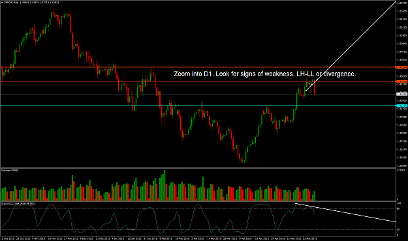Screen dimensions: 408x241
Task: Click the lower orange price tag on axis
Action: click(x=401, y=81)
